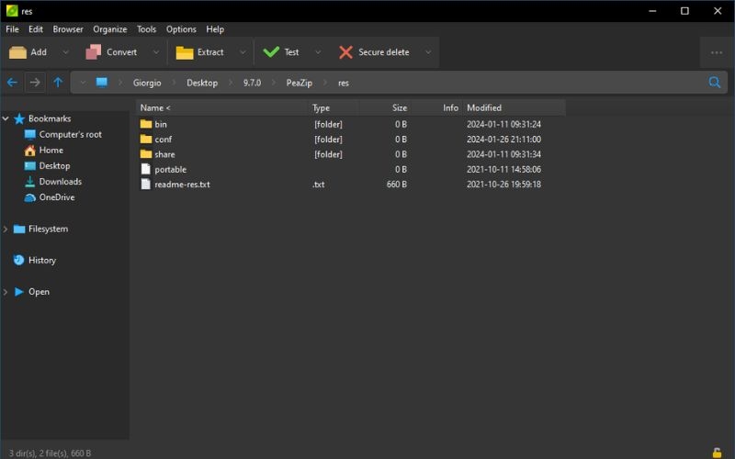Image resolution: width=735 pixels, height=459 pixels.
Task: Select PeaZip in the breadcrumb path
Action: coord(300,83)
